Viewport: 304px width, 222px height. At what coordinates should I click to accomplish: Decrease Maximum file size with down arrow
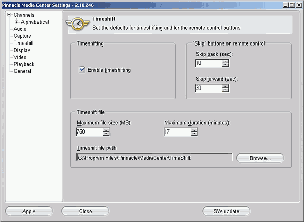pos(106,134)
